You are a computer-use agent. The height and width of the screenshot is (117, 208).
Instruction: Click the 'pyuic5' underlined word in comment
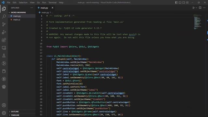pos(133,34)
